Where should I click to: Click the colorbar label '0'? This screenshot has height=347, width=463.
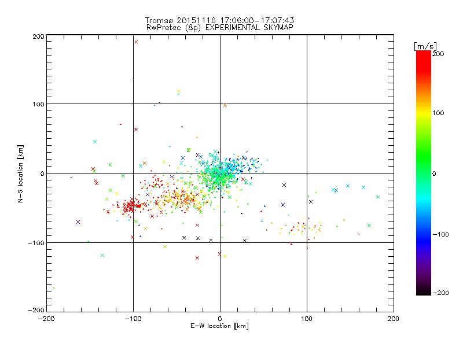434,173
